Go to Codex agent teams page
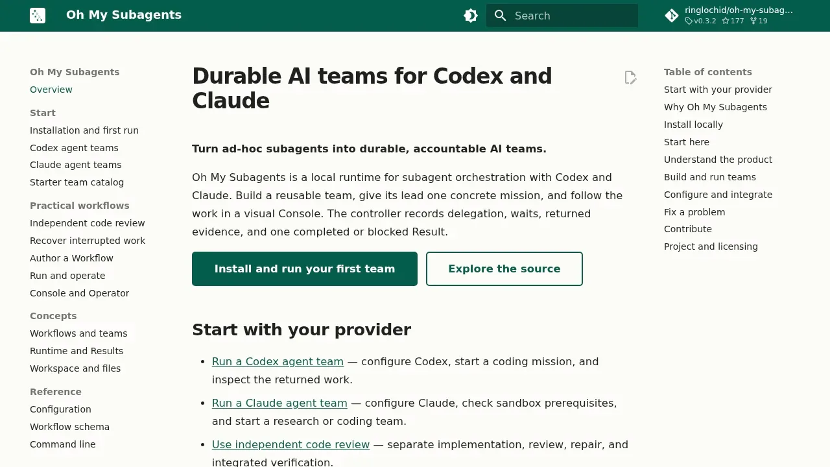The height and width of the screenshot is (467, 830). pyautogui.click(x=74, y=148)
